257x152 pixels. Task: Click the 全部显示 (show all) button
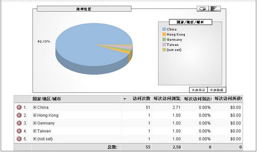point(198,90)
